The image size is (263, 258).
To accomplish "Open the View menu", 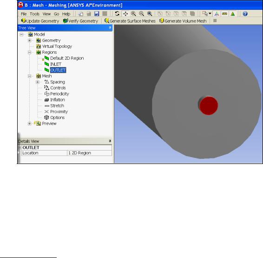I will coord(46,14).
